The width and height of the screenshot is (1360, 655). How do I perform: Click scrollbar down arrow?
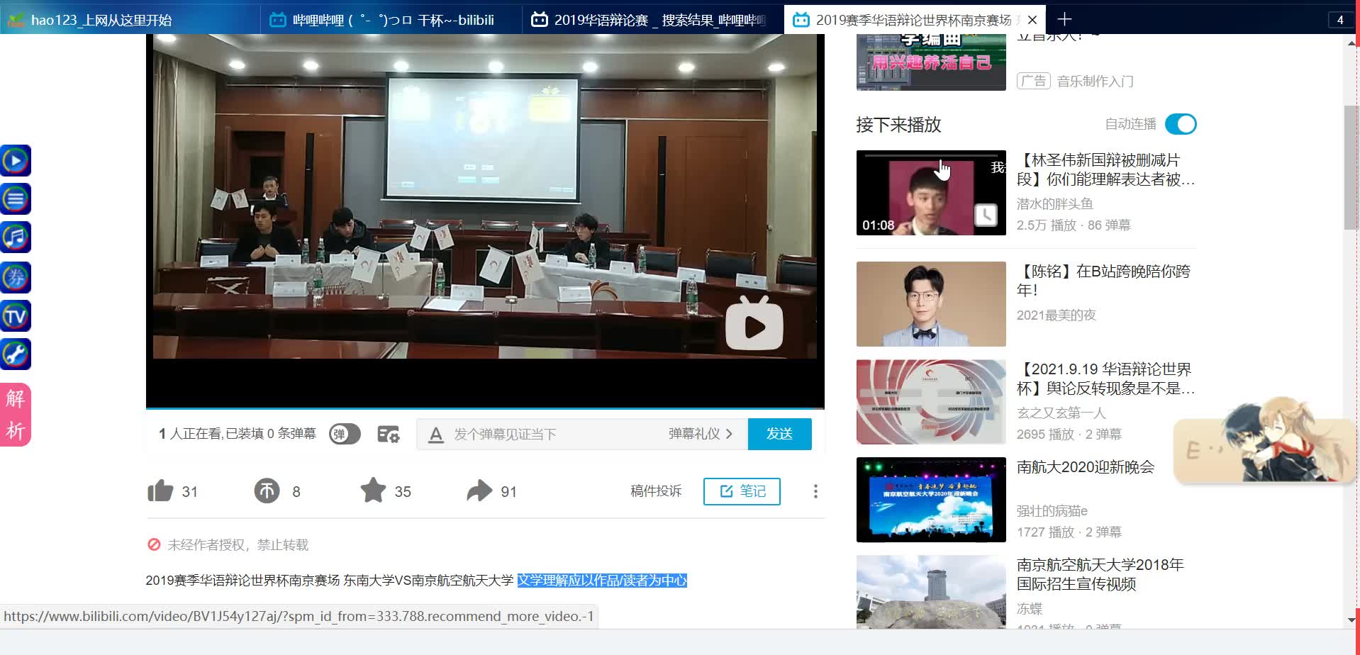pyautogui.click(x=1351, y=620)
